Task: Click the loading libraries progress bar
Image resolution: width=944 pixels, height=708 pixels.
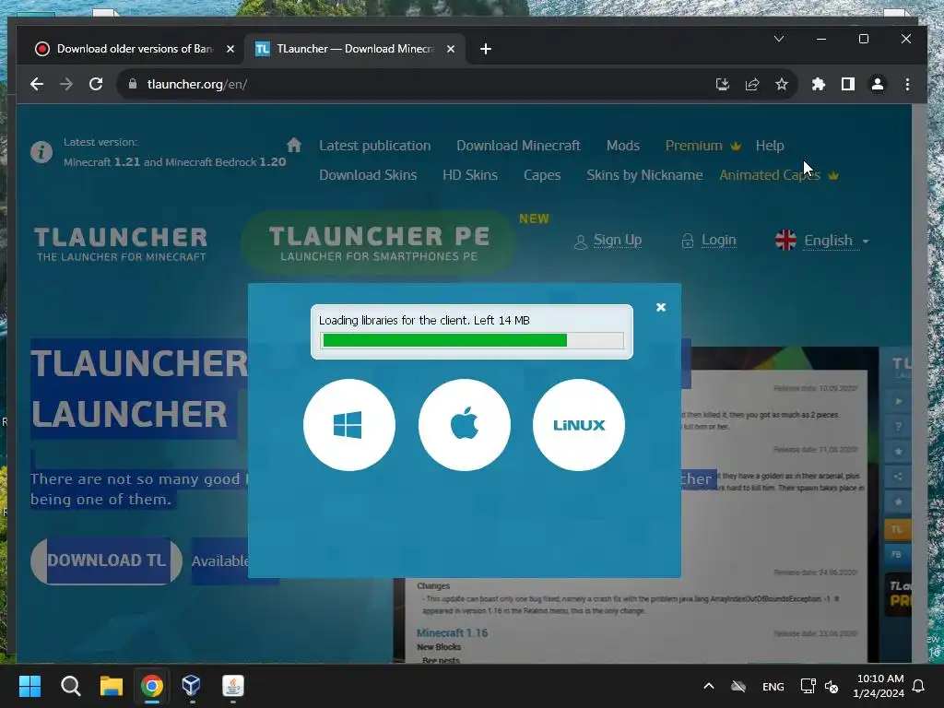Action: 472,341
